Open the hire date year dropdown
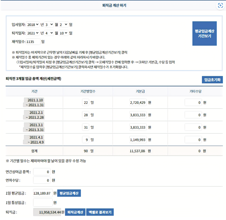Screen dimensions: 226x220 pyautogui.click(x=33, y=25)
